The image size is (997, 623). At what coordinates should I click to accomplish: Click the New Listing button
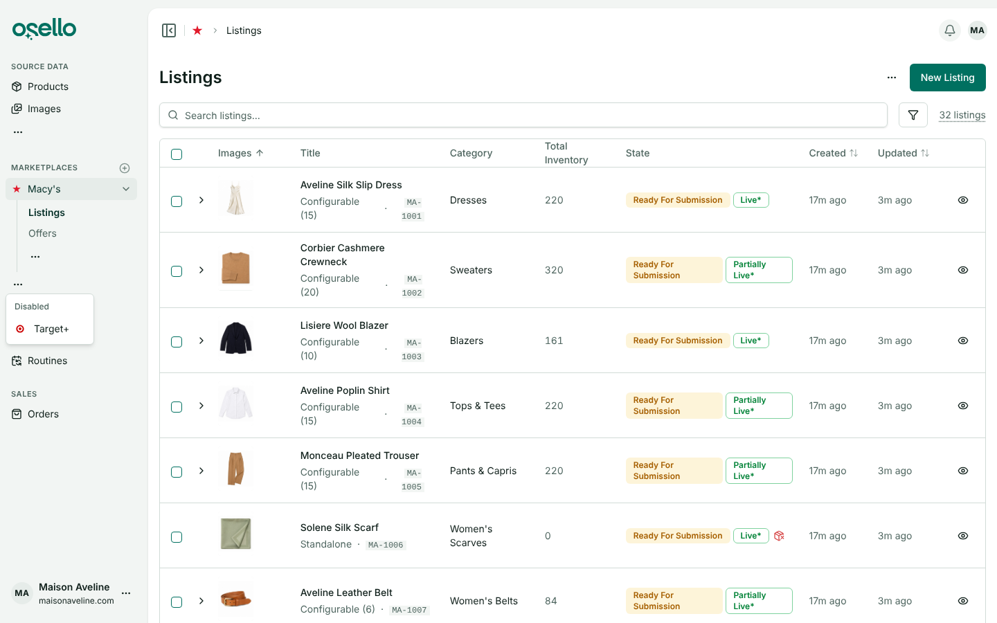[x=947, y=78]
